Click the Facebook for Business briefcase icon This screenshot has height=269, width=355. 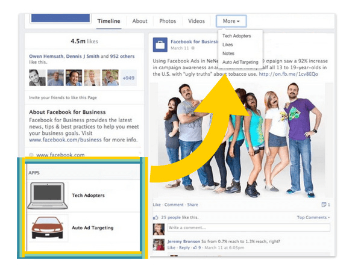click(160, 45)
